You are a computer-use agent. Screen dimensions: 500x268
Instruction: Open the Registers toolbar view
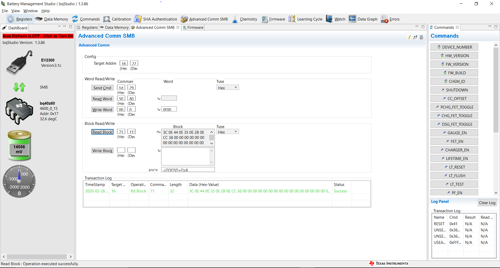(20, 19)
